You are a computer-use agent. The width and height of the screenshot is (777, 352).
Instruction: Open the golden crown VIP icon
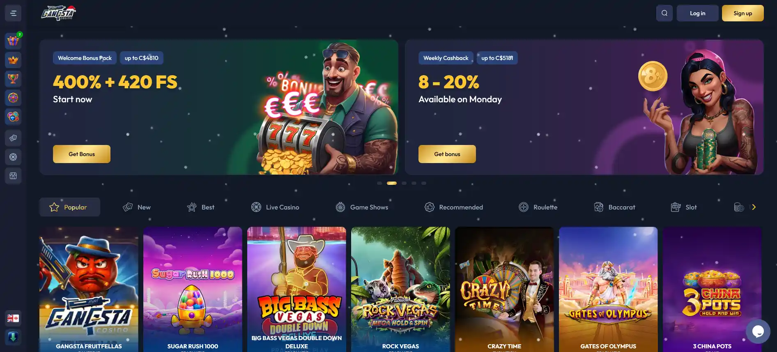[13, 60]
